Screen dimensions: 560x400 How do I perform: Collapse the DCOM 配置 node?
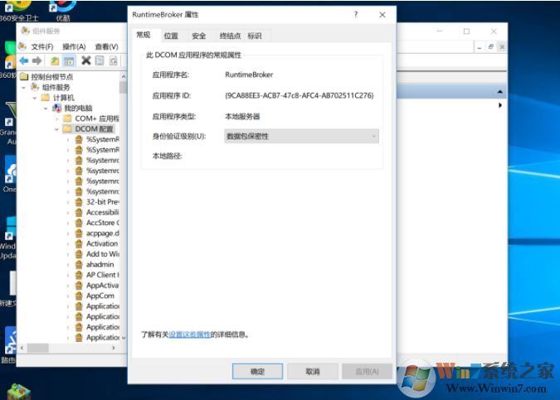pyautogui.click(x=56, y=129)
